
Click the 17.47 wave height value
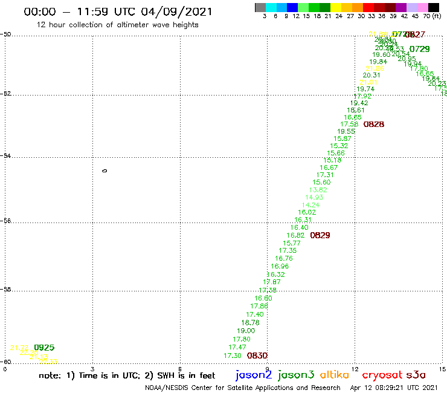[237, 347]
